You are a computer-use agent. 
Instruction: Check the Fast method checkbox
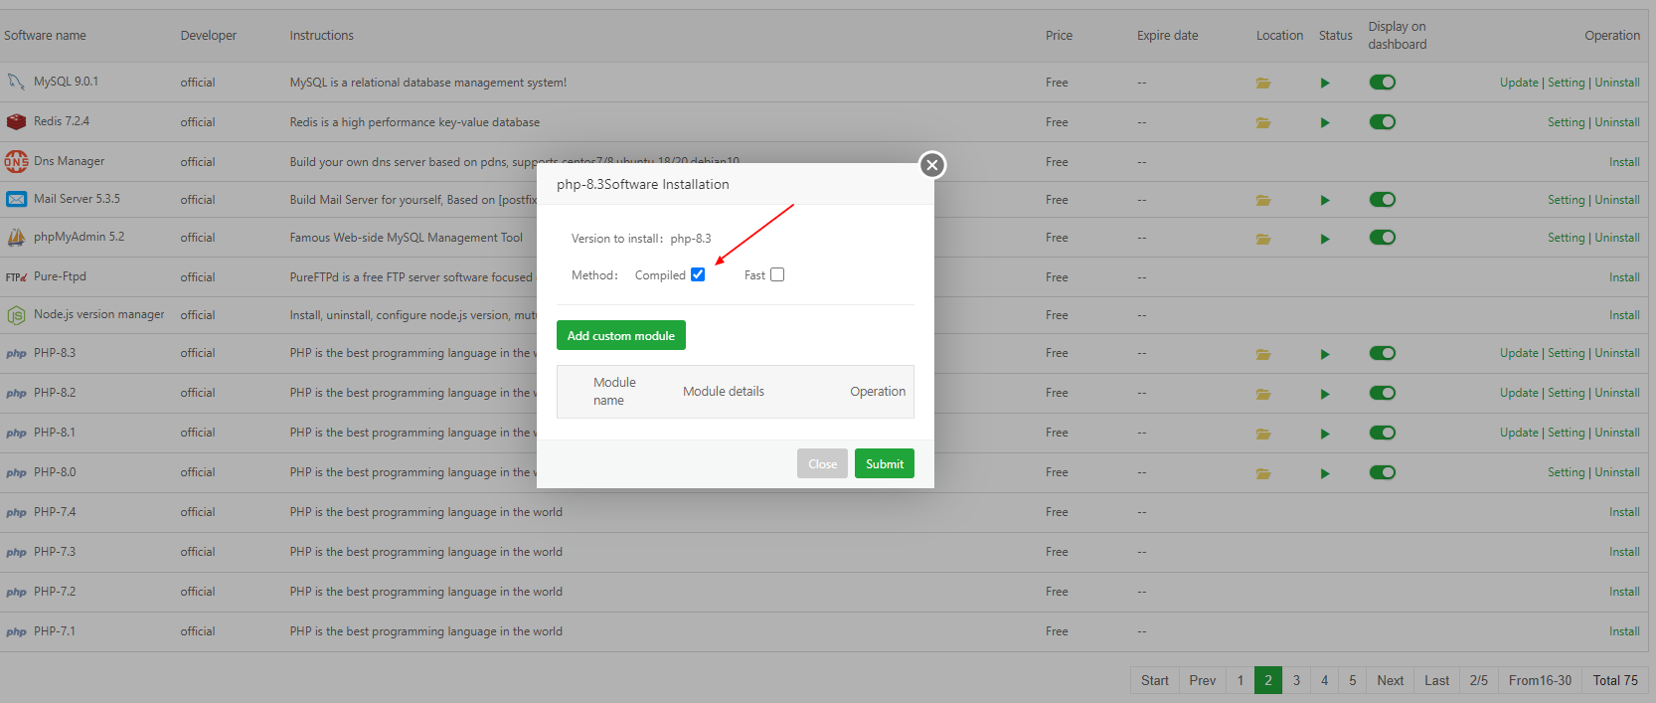[777, 275]
